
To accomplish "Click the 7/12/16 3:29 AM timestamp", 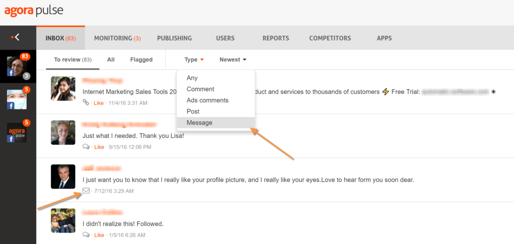I will click(114, 191).
